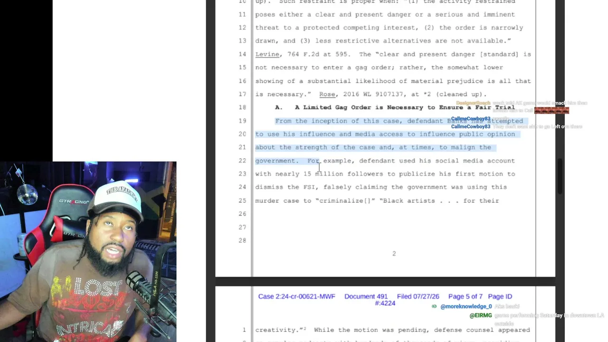This screenshot has height=342, width=608.
Task: Click the '#:4224' page ID number
Action: pyautogui.click(x=385, y=303)
